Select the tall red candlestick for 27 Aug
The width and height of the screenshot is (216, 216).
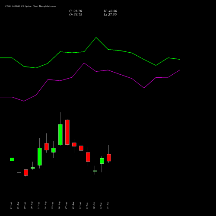(67, 132)
